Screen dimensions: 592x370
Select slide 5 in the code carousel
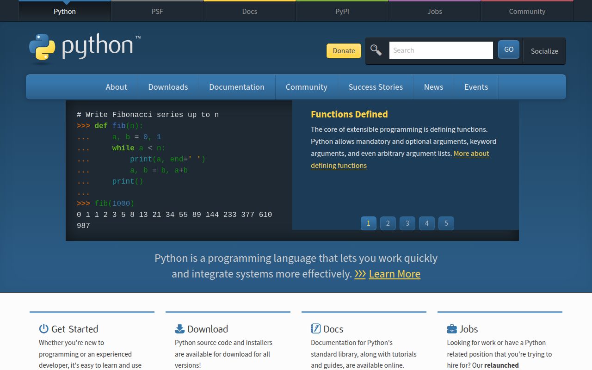(446, 223)
